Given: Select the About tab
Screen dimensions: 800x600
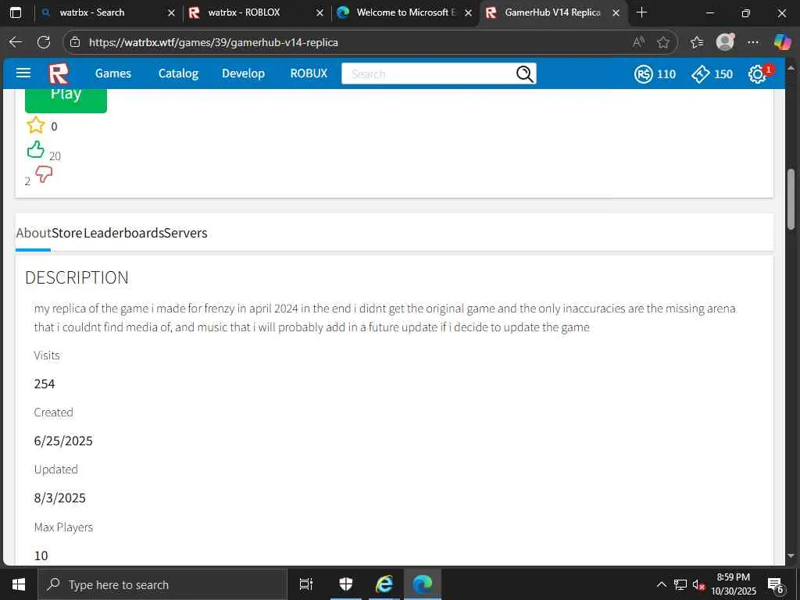Looking at the screenshot, I should pos(34,233).
